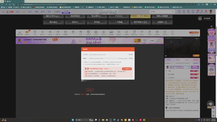Collapse the right-side floating activity panel
217x122 pixels.
(211, 26)
